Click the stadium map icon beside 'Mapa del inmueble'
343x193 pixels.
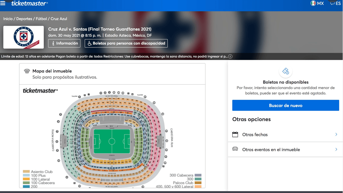tap(27, 71)
